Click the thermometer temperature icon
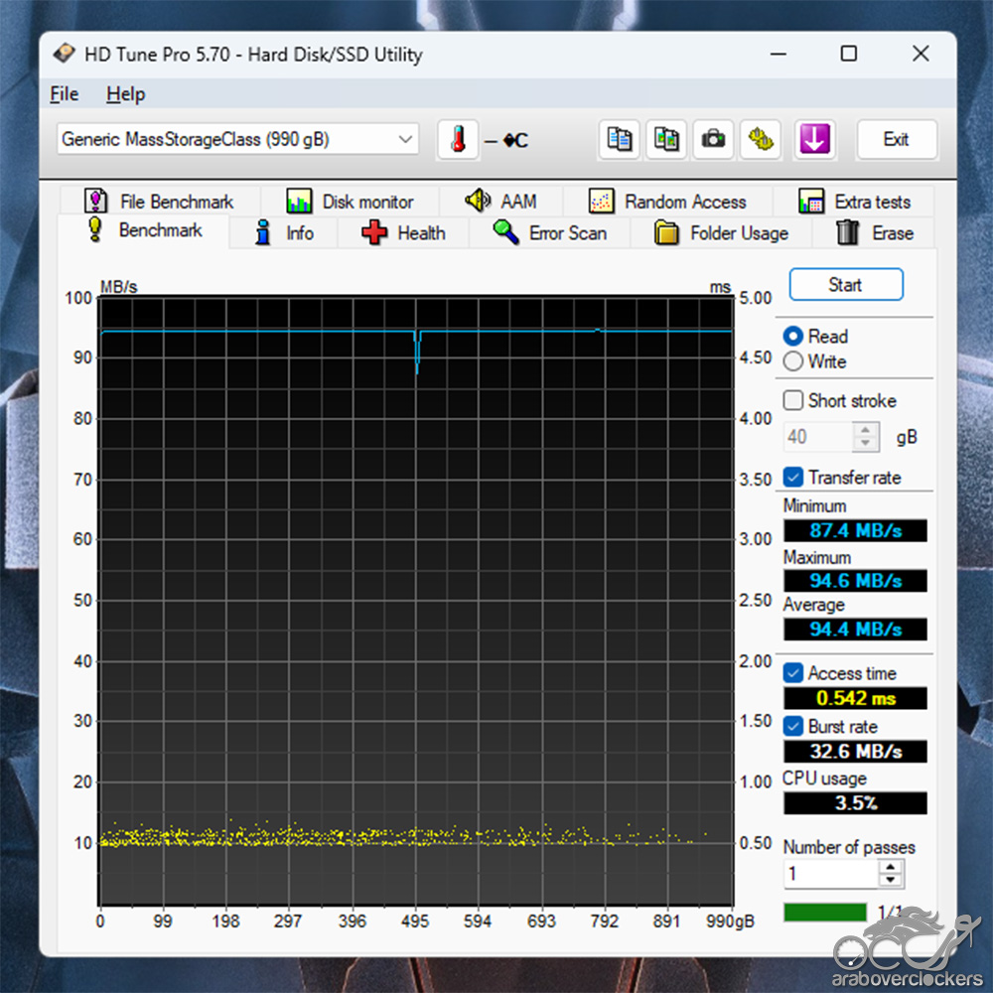 click(458, 140)
